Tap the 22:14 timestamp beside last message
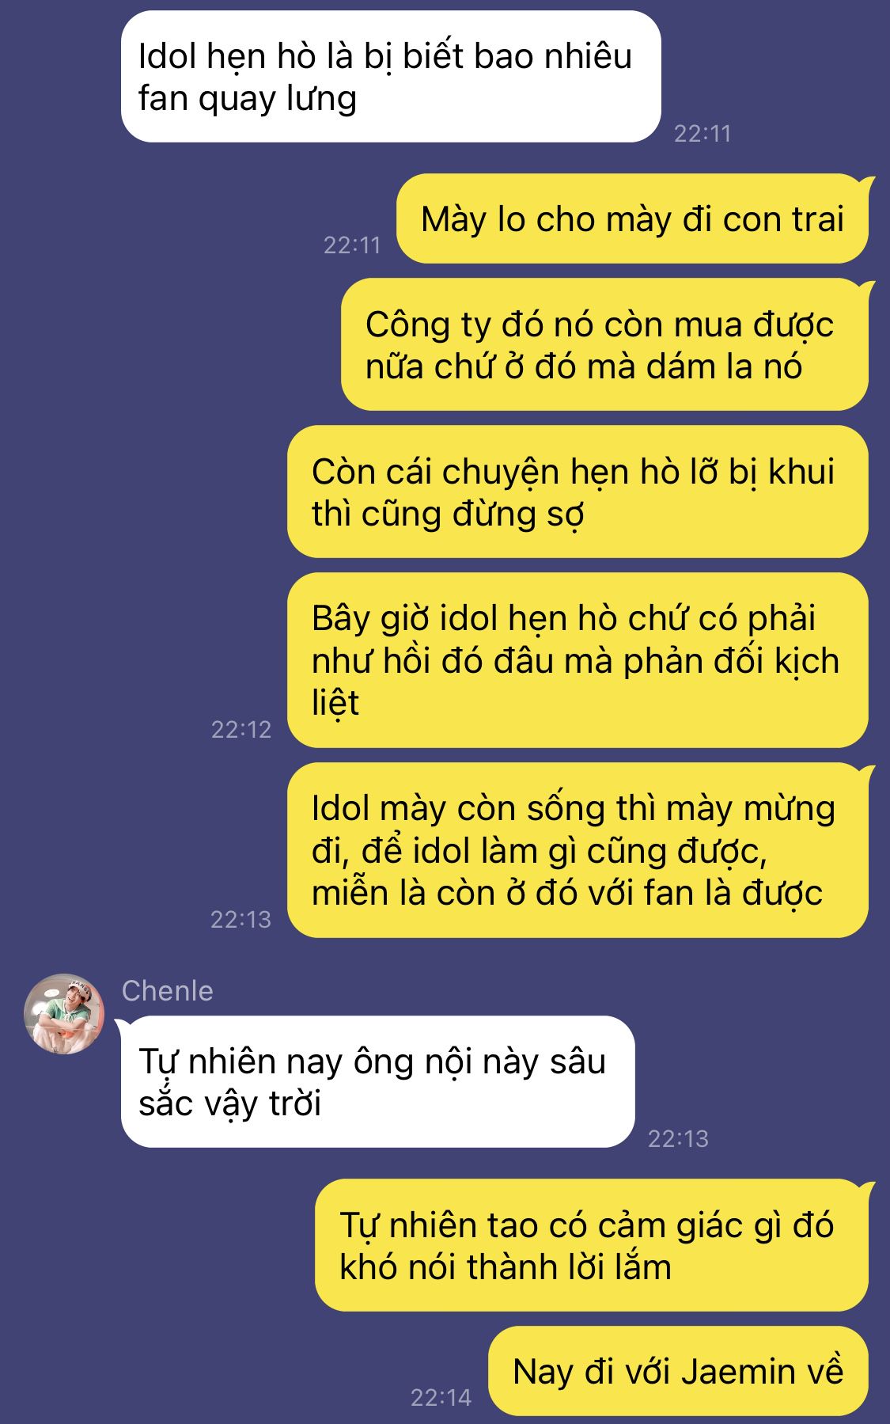This screenshot has width=890, height=1424. point(441,1397)
